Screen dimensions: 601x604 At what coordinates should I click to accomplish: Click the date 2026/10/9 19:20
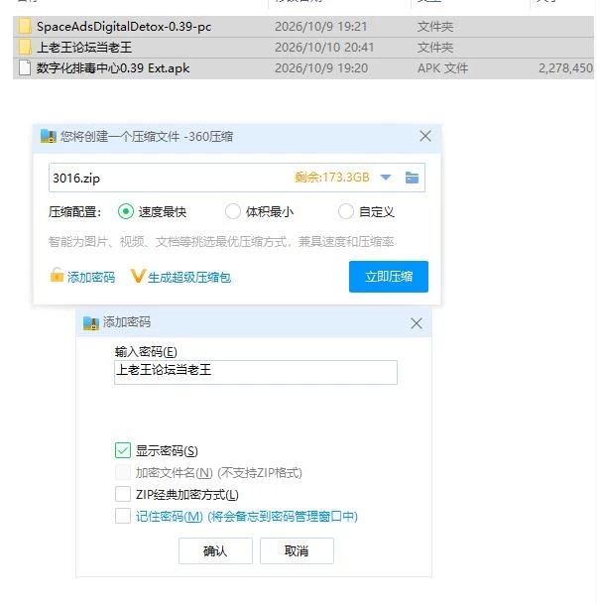(321, 68)
